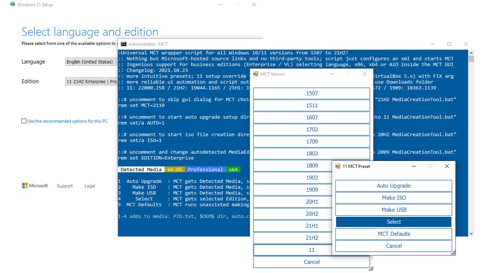Click the Auto Upgrade preset
Screen dimensions: 485x273
click(393, 186)
